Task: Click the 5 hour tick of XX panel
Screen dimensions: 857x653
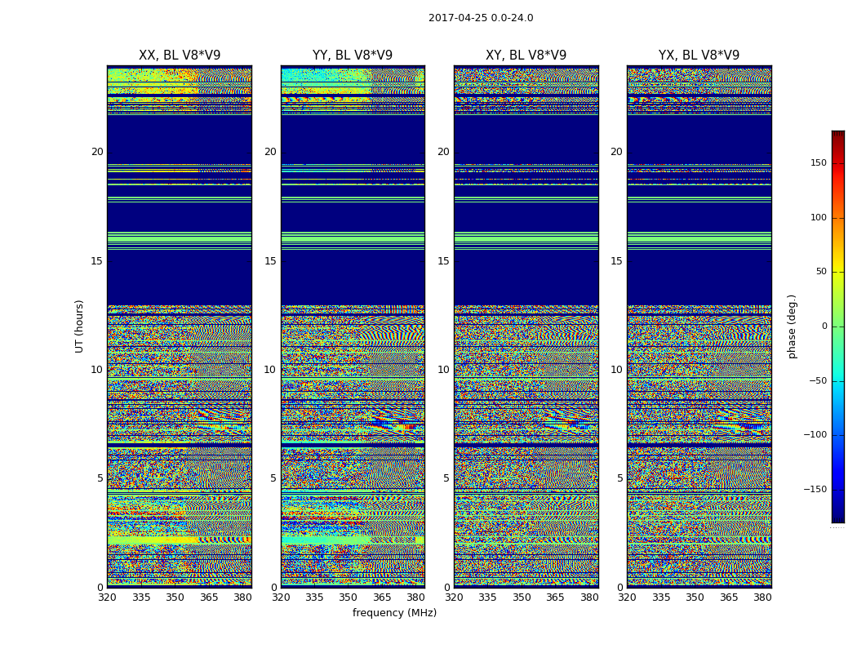Action: pyautogui.click(x=100, y=478)
